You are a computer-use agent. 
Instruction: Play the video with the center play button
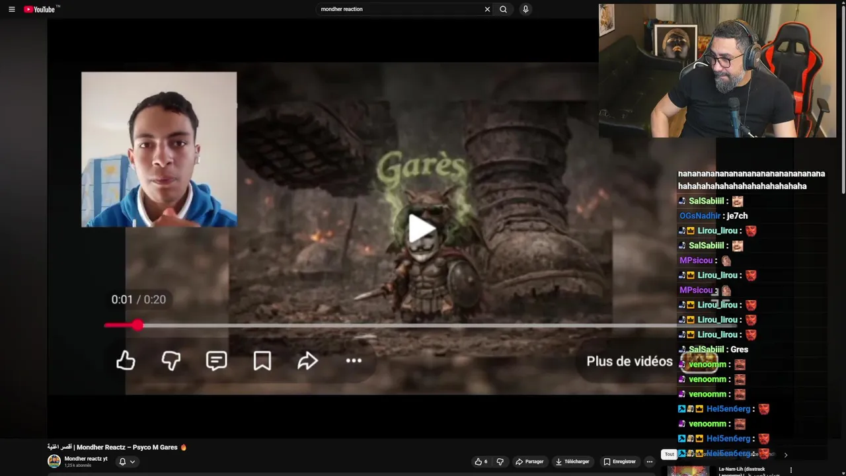pos(421,229)
